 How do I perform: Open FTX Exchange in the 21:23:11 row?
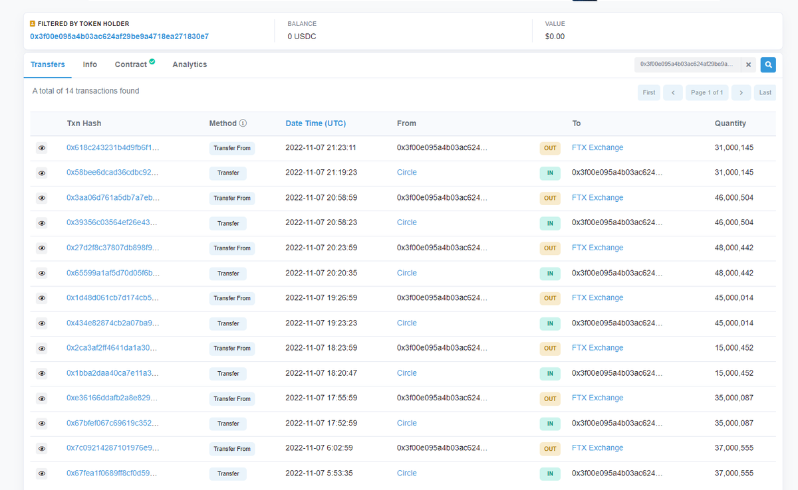(597, 147)
